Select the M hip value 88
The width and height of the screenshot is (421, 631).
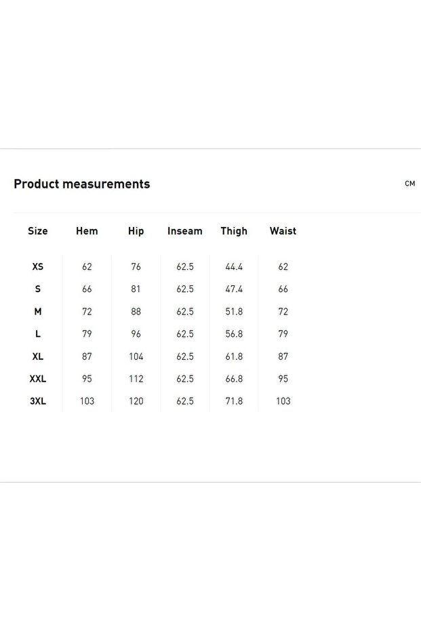[136, 312]
